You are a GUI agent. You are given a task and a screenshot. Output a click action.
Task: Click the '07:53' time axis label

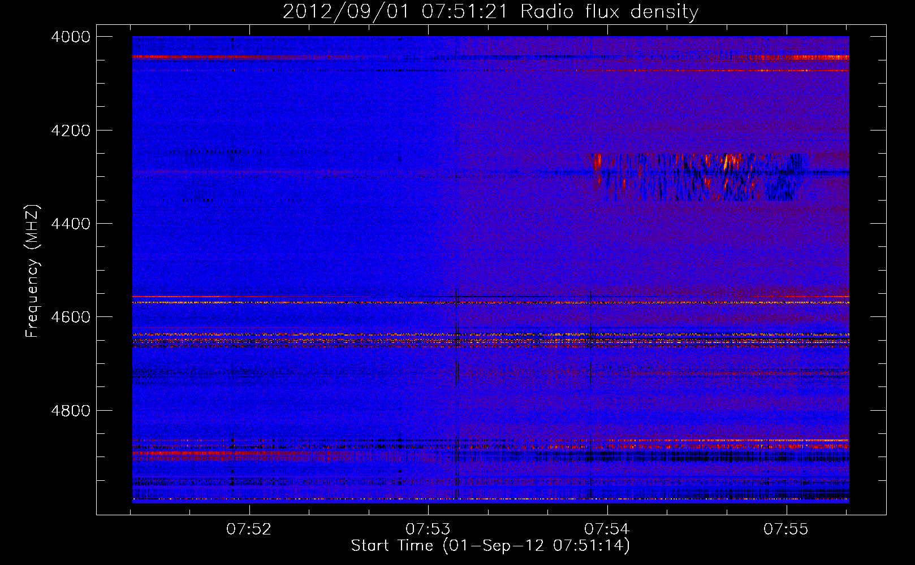tap(428, 529)
